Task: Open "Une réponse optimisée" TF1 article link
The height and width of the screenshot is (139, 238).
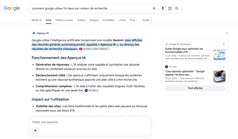Action: 185,73
